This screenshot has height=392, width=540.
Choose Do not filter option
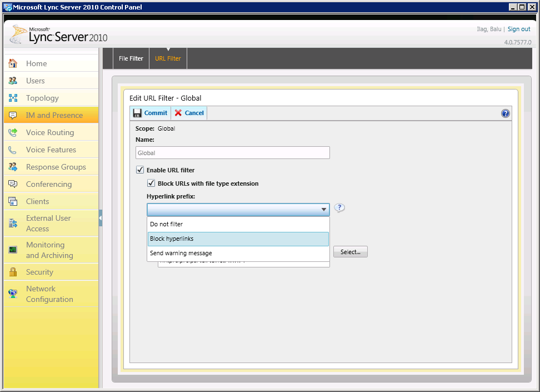pos(238,224)
